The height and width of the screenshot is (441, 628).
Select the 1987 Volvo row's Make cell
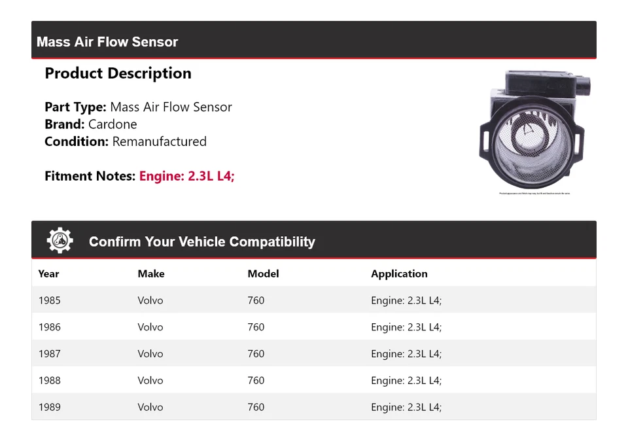(x=150, y=354)
